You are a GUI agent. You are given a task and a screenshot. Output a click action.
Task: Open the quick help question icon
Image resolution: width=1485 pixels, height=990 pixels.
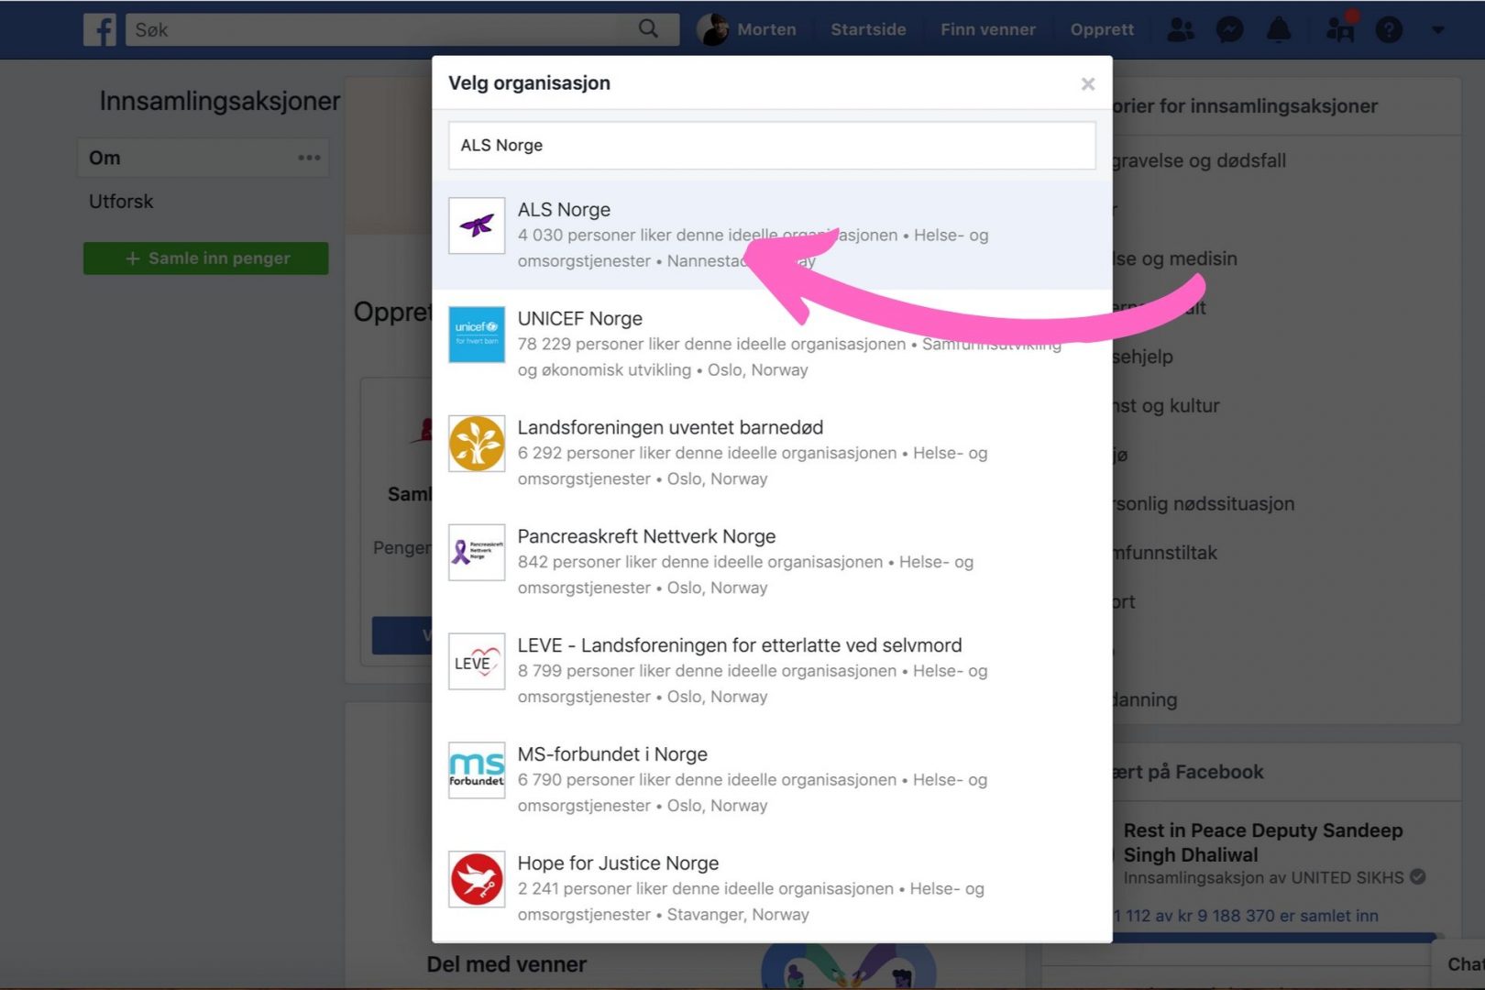[x=1389, y=29]
